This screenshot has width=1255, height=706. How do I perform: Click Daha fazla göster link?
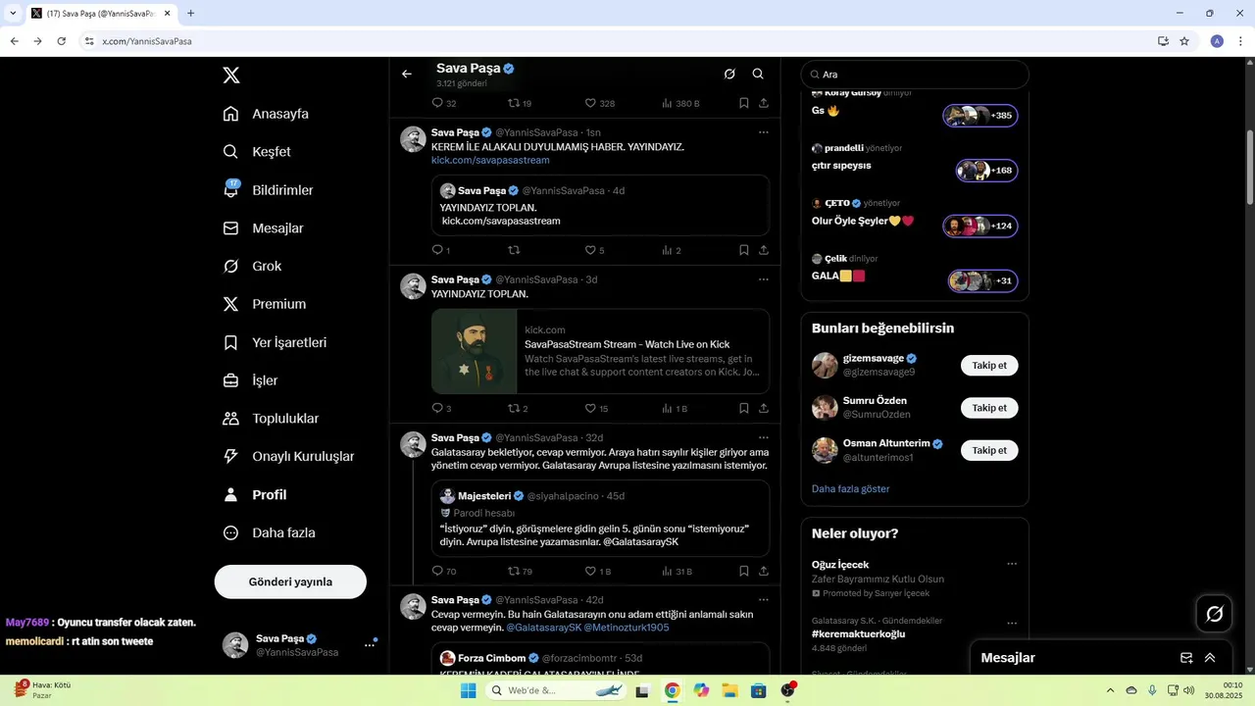point(851,488)
